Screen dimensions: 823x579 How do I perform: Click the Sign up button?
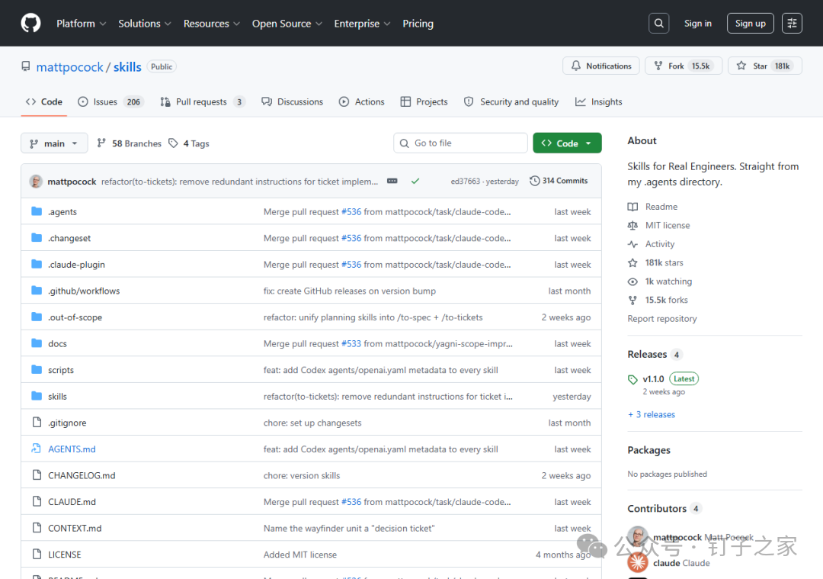[x=750, y=23]
